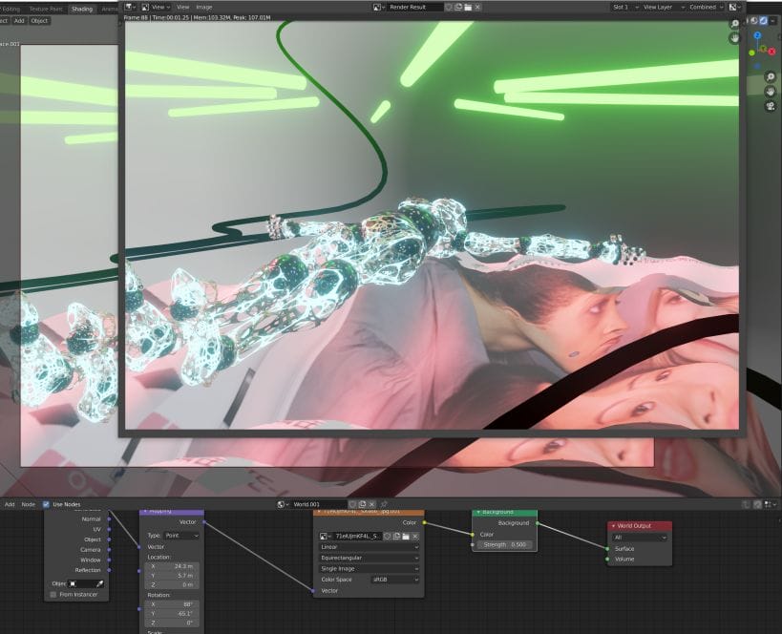The image size is (782, 634).
Task: Click the image filename field in the texture node
Action: point(358,537)
